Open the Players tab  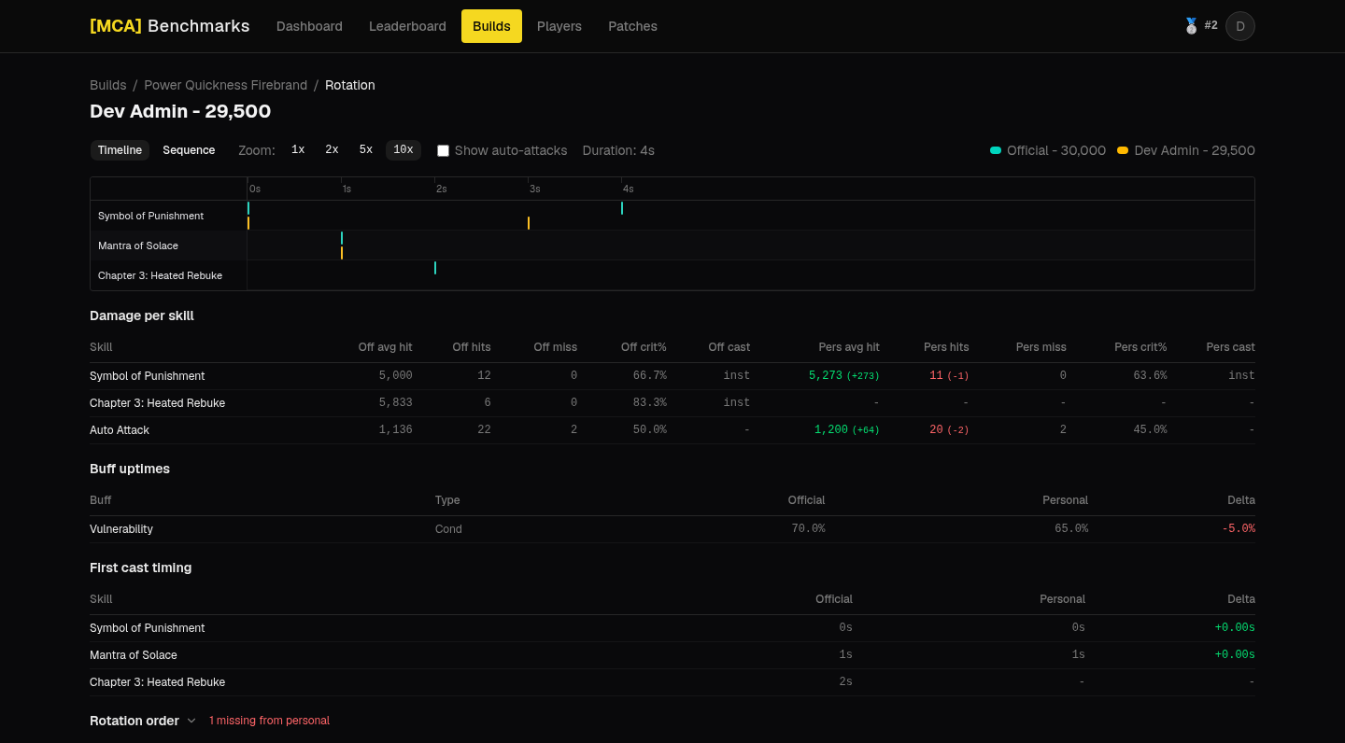point(559,26)
